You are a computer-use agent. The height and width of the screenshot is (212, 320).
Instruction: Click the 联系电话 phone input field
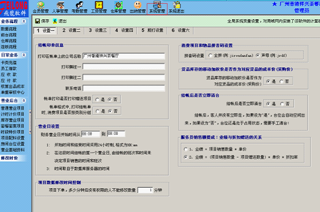coord(124,88)
